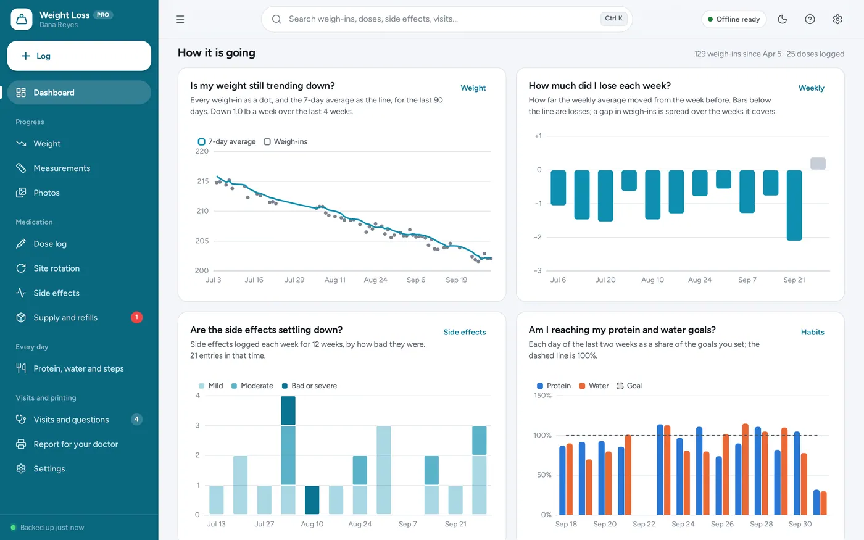Click the "Dana Reyes" name in the sidebar
This screenshot has width=864, height=540.
[x=59, y=25]
